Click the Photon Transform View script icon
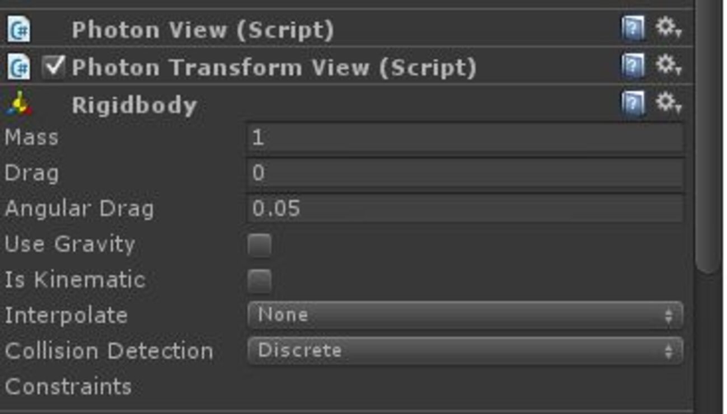 [18, 67]
